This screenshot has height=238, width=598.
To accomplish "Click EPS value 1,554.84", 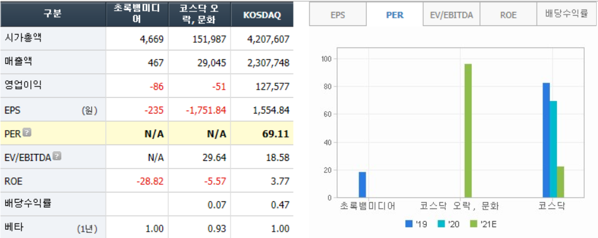I will 271,110.
